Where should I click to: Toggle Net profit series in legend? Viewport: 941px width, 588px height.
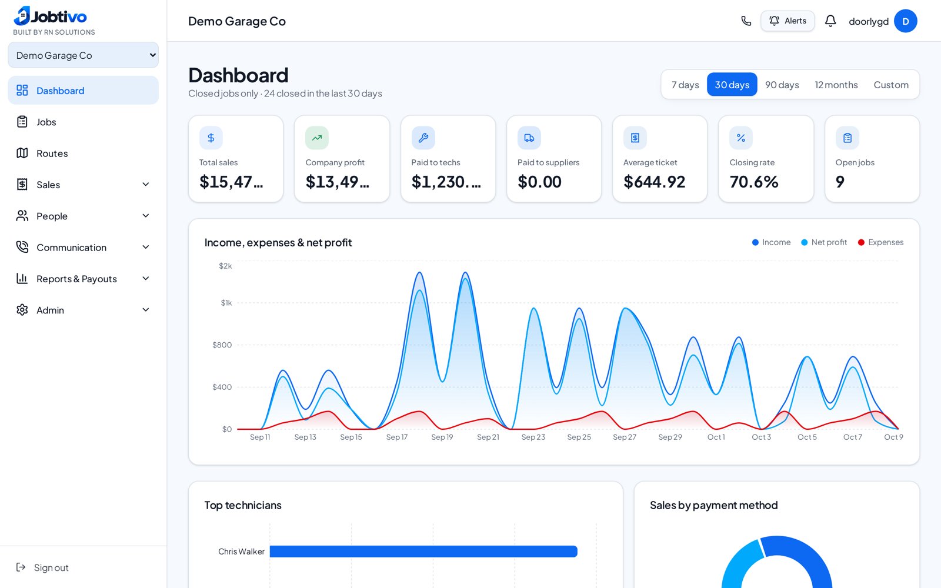point(824,242)
